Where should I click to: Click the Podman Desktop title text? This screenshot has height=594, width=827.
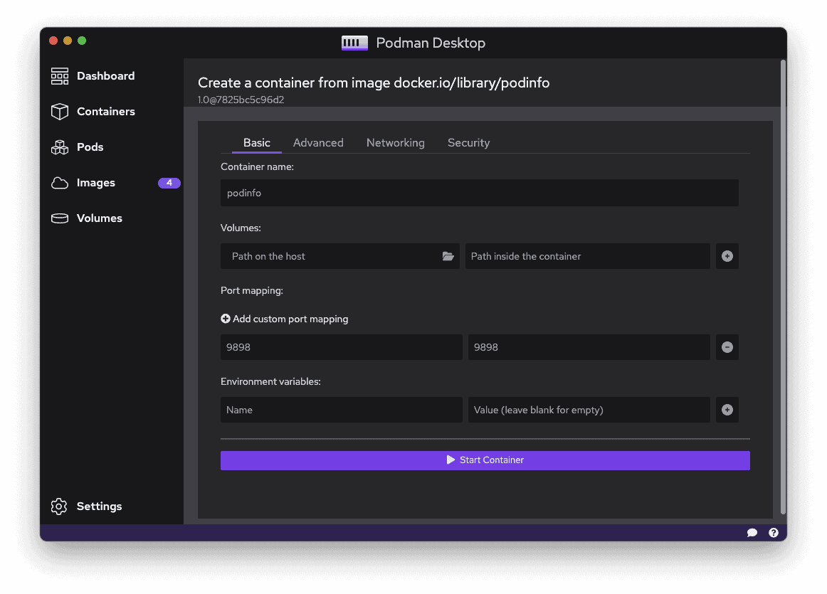(431, 43)
